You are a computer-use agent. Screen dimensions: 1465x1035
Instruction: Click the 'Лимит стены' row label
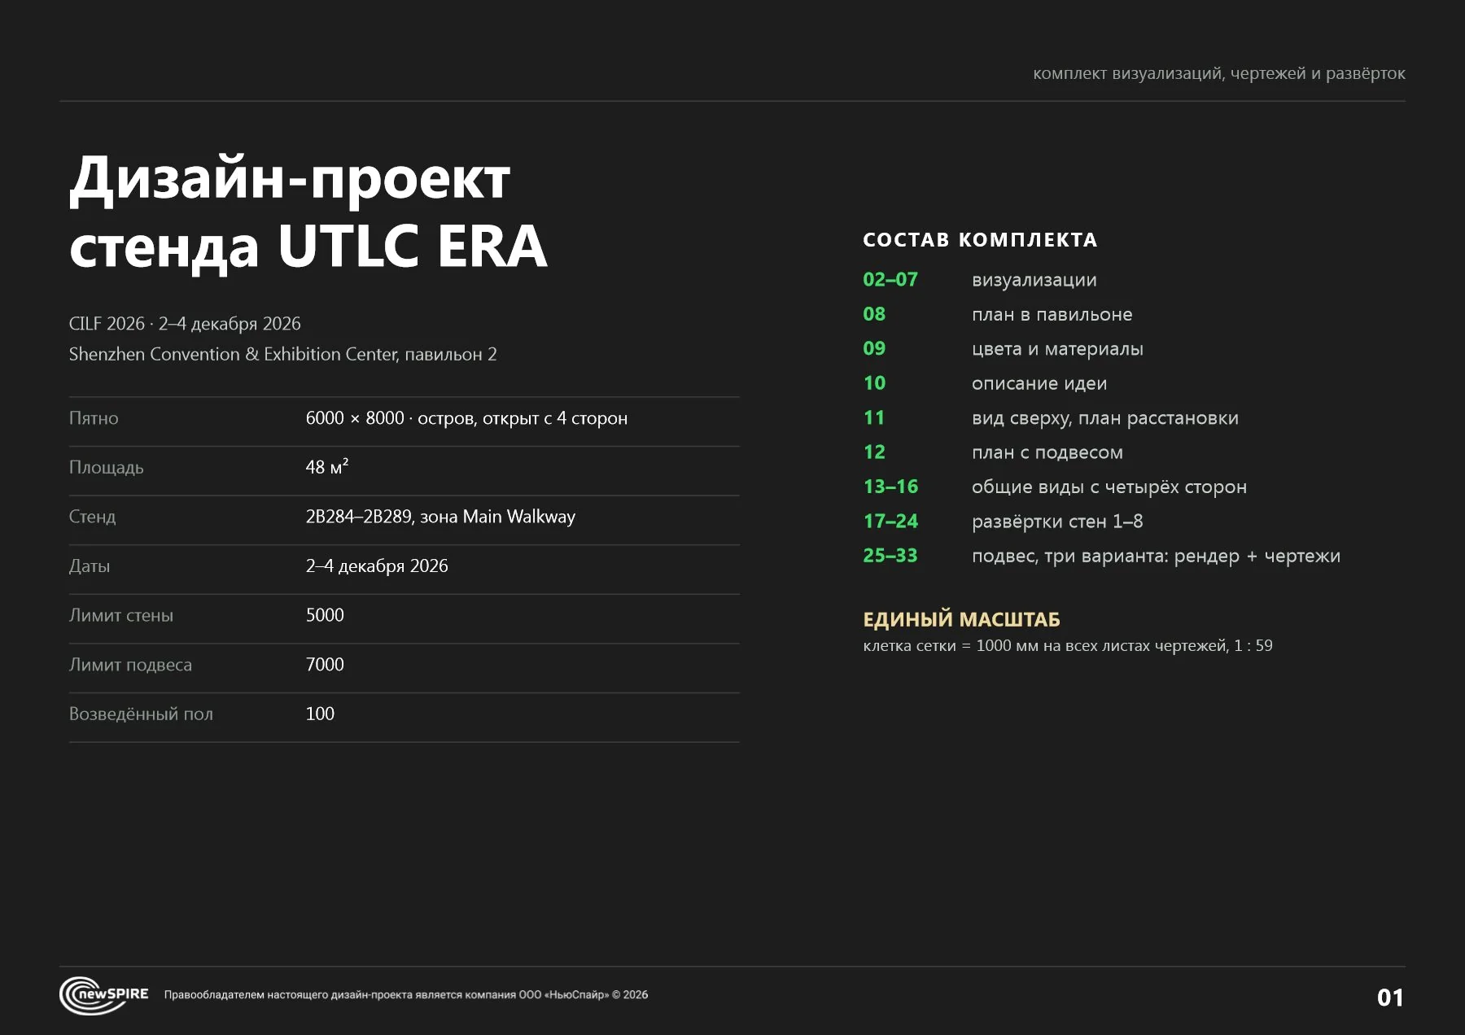[x=120, y=616]
